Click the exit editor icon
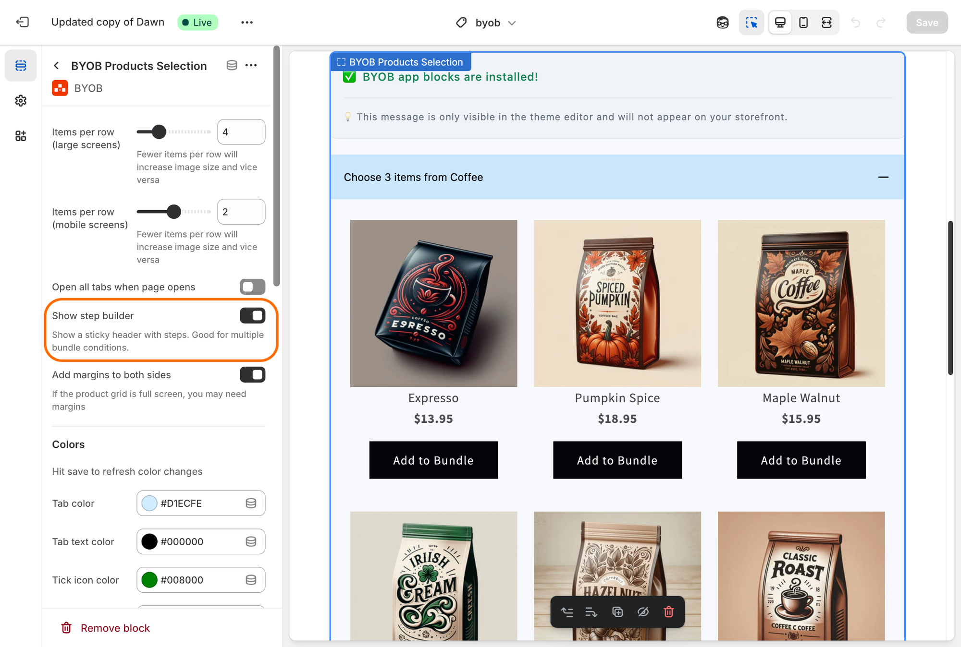 (22, 22)
